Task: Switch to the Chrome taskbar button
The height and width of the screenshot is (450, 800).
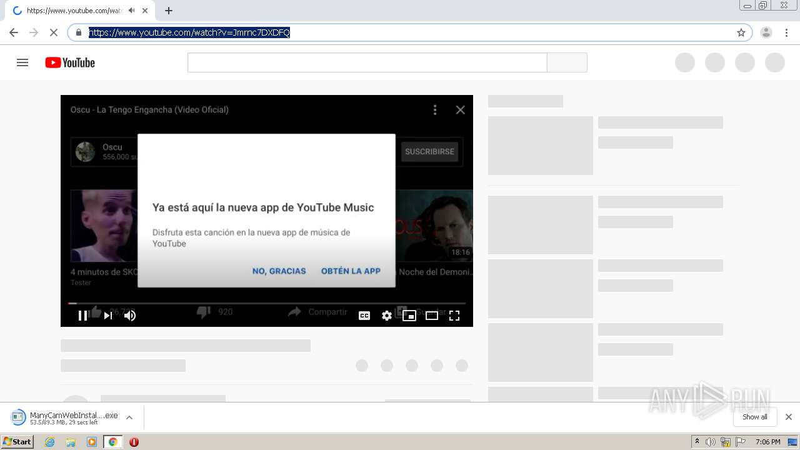Action: click(112, 442)
